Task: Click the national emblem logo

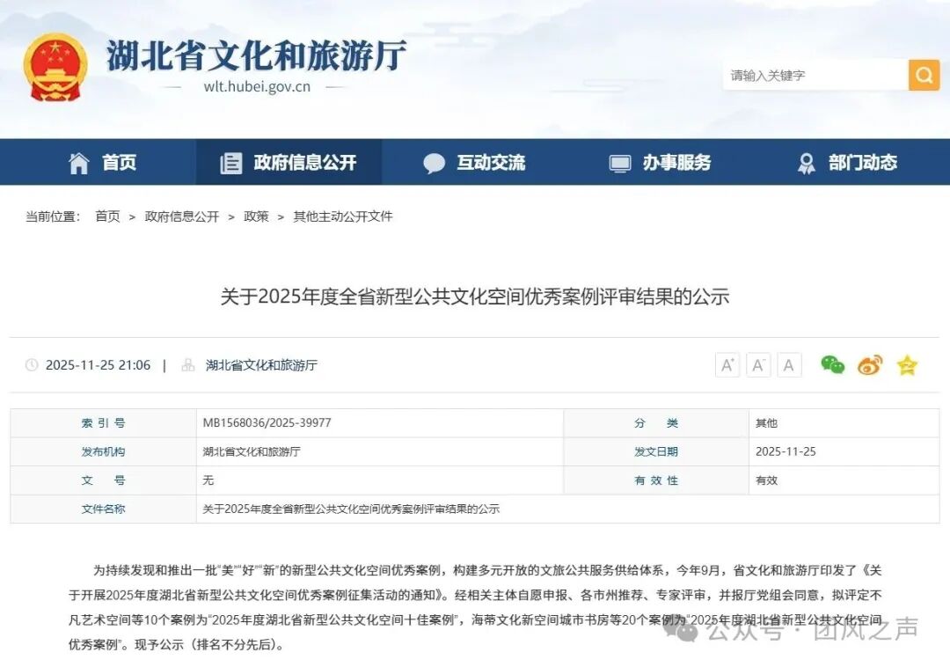Action: (55, 68)
